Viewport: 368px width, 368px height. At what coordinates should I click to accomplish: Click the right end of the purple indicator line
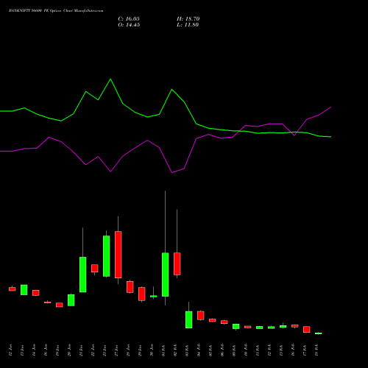click(x=331, y=107)
